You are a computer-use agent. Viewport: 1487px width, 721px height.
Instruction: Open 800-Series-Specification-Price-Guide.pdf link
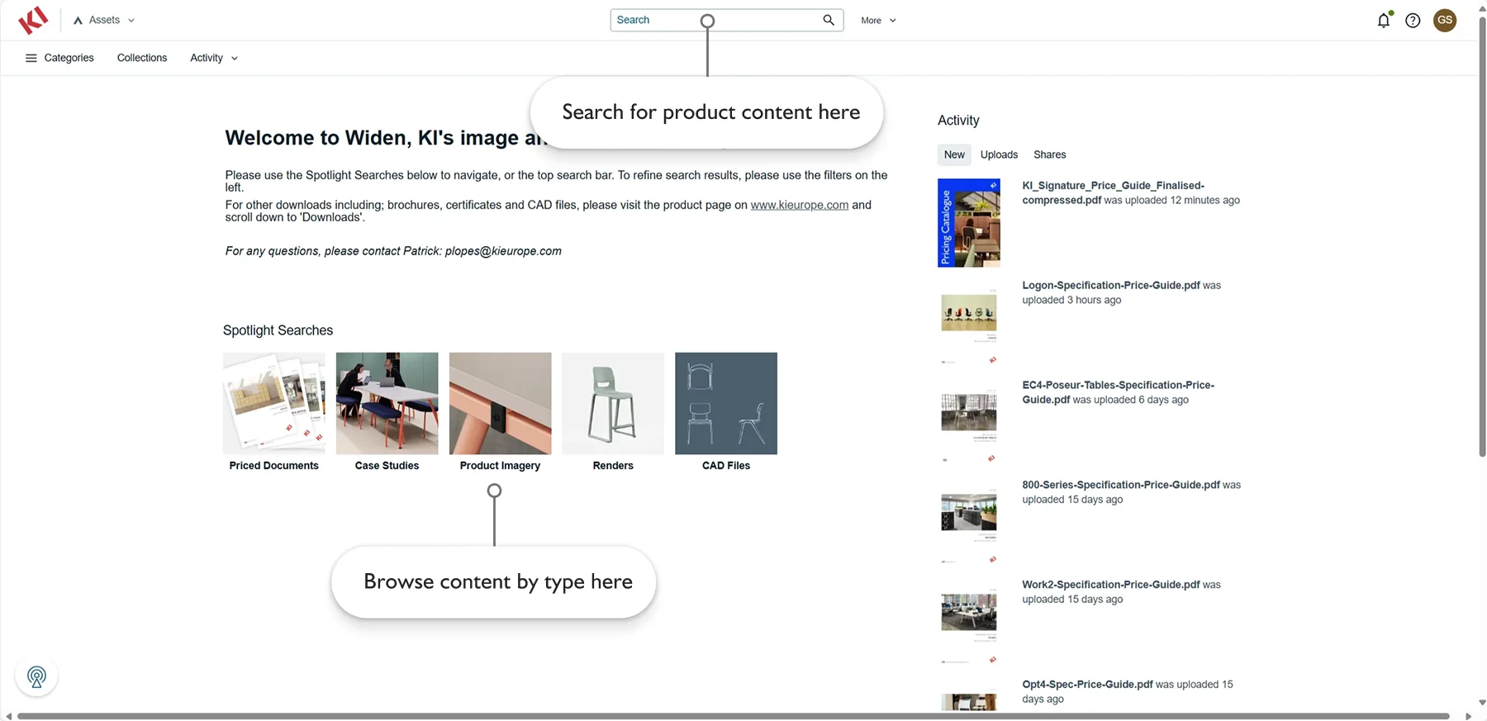click(1121, 485)
